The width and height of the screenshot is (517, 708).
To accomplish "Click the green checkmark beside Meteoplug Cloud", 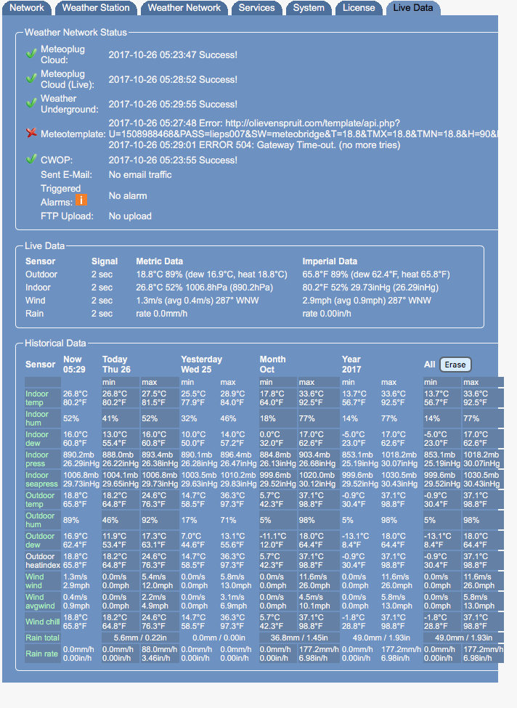I will coord(31,54).
